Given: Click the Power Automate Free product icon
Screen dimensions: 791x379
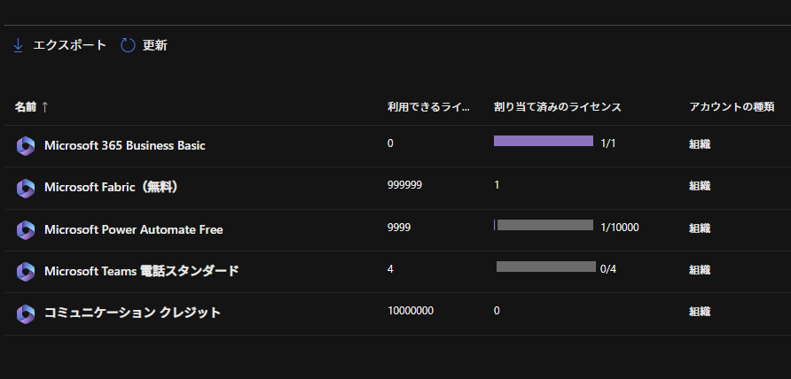Looking at the screenshot, I should pyautogui.click(x=25, y=230).
